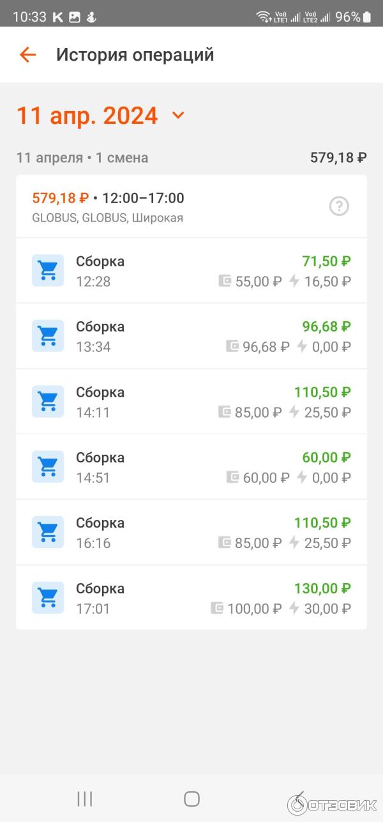Select the 130,00 ₽ assembly at 17:01
383x822 pixels.
tap(191, 598)
